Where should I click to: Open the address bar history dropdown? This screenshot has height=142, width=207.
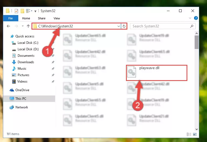[x=118, y=26]
